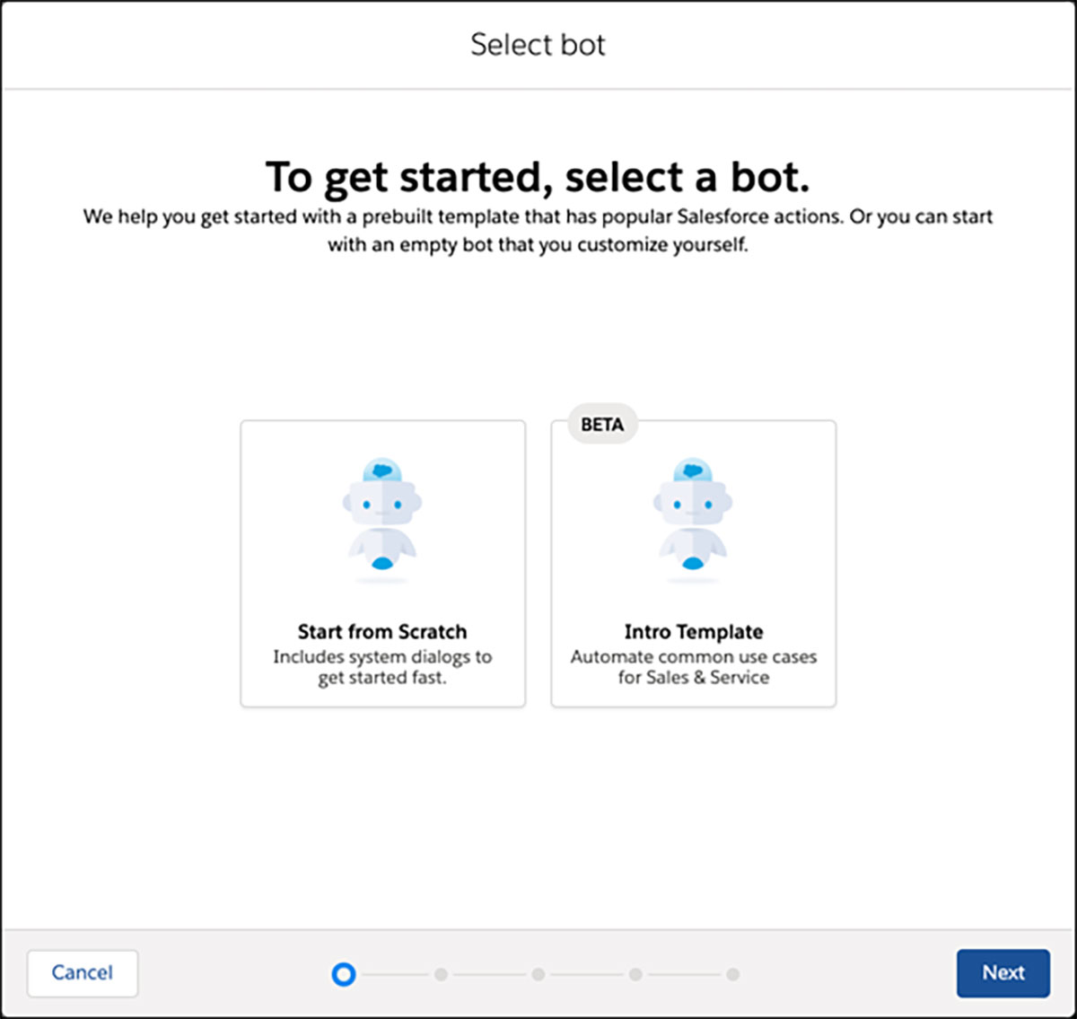Click the BETA badge on Intro Template

602,425
